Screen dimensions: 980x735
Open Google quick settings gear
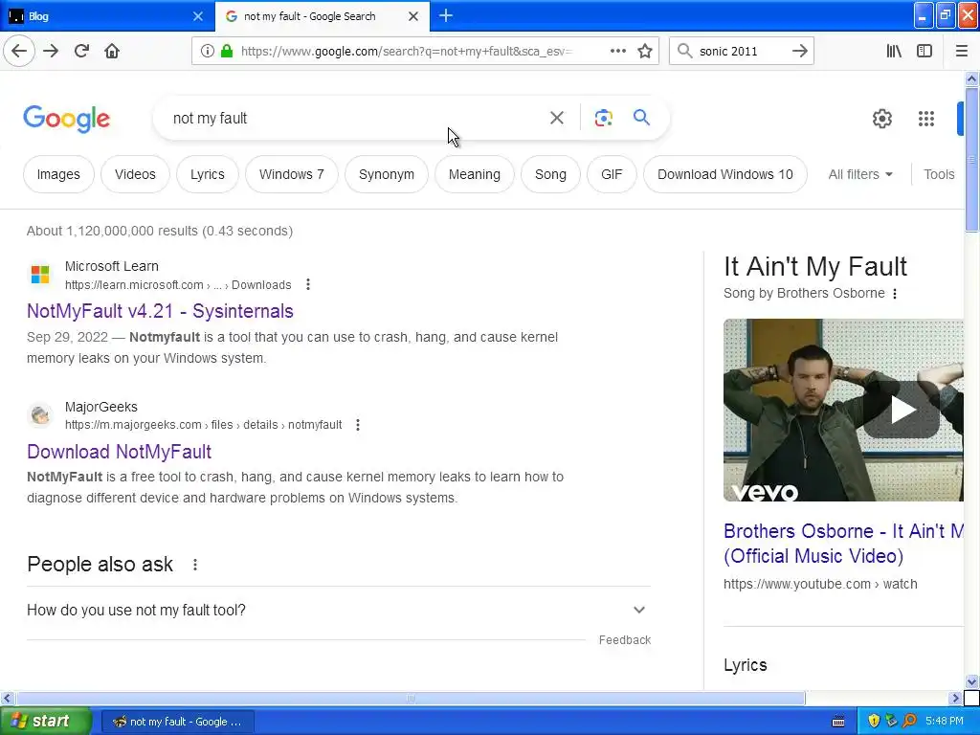[881, 118]
